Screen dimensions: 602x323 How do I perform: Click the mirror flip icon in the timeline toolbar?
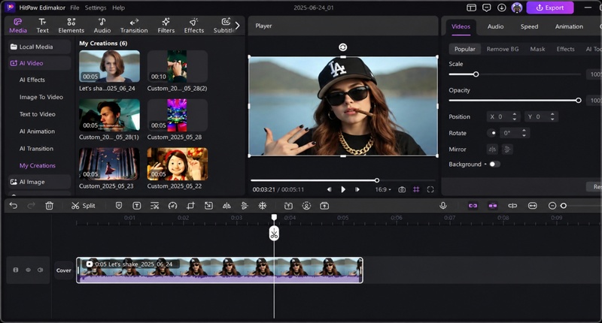point(227,206)
